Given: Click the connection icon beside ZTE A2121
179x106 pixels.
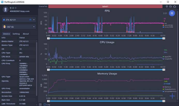Looking at the screenshot, I should pyautogui.click(x=30, y=20).
